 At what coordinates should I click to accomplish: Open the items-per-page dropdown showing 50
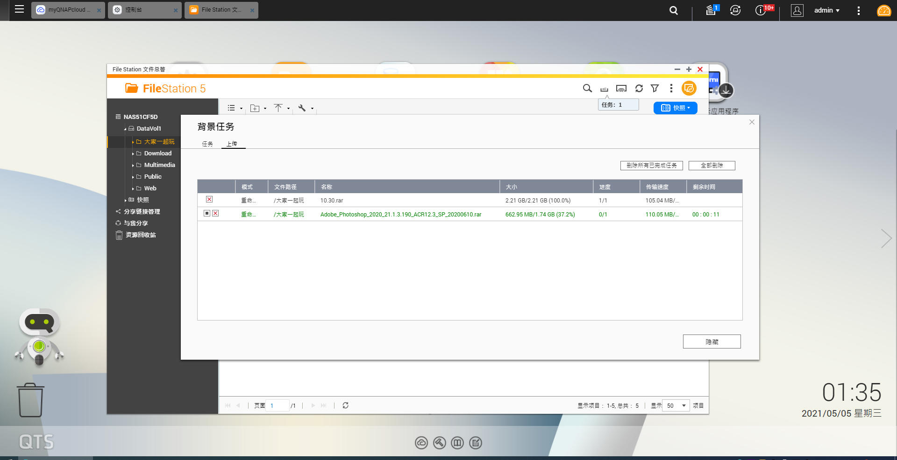pos(676,405)
